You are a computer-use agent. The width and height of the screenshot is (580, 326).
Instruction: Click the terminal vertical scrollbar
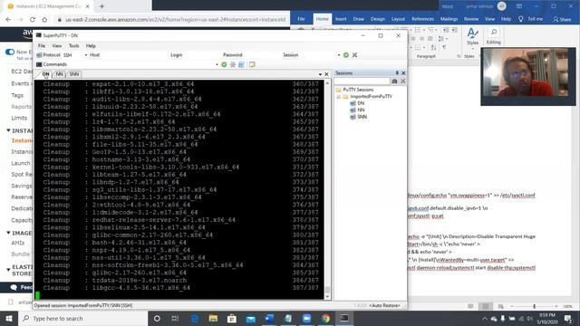(327, 189)
